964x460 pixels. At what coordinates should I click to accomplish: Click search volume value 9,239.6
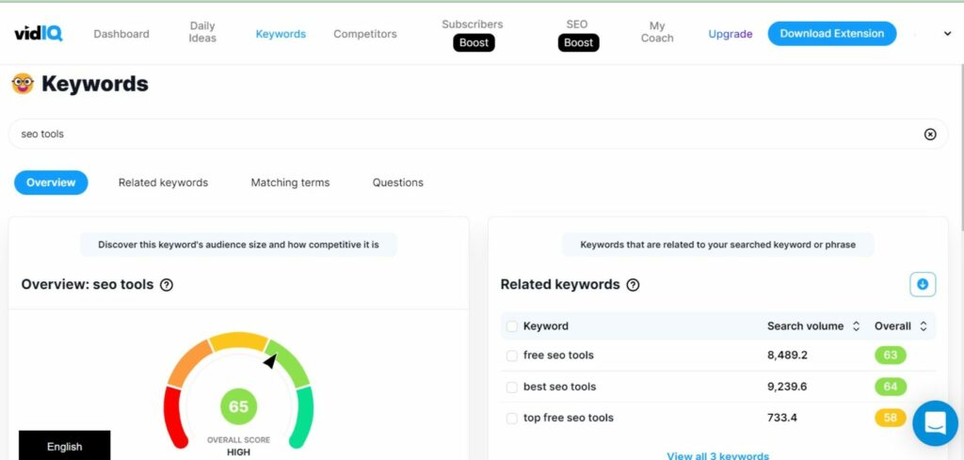click(787, 387)
